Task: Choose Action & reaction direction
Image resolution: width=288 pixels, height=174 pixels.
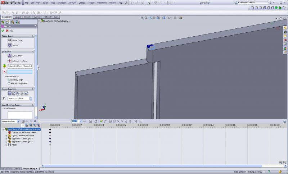Action: [10, 61]
